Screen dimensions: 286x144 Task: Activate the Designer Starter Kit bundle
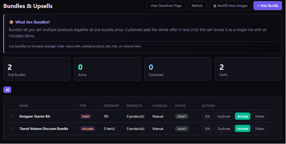click(x=242, y=117)
